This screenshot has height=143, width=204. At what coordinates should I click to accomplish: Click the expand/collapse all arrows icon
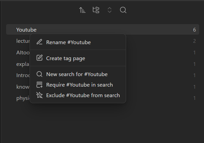pyautogui.click(x=109, y=10)
